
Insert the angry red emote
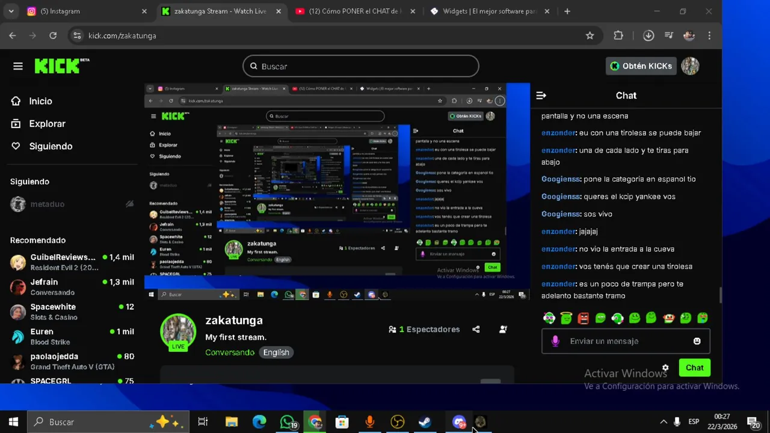click(x=583, y=318)
